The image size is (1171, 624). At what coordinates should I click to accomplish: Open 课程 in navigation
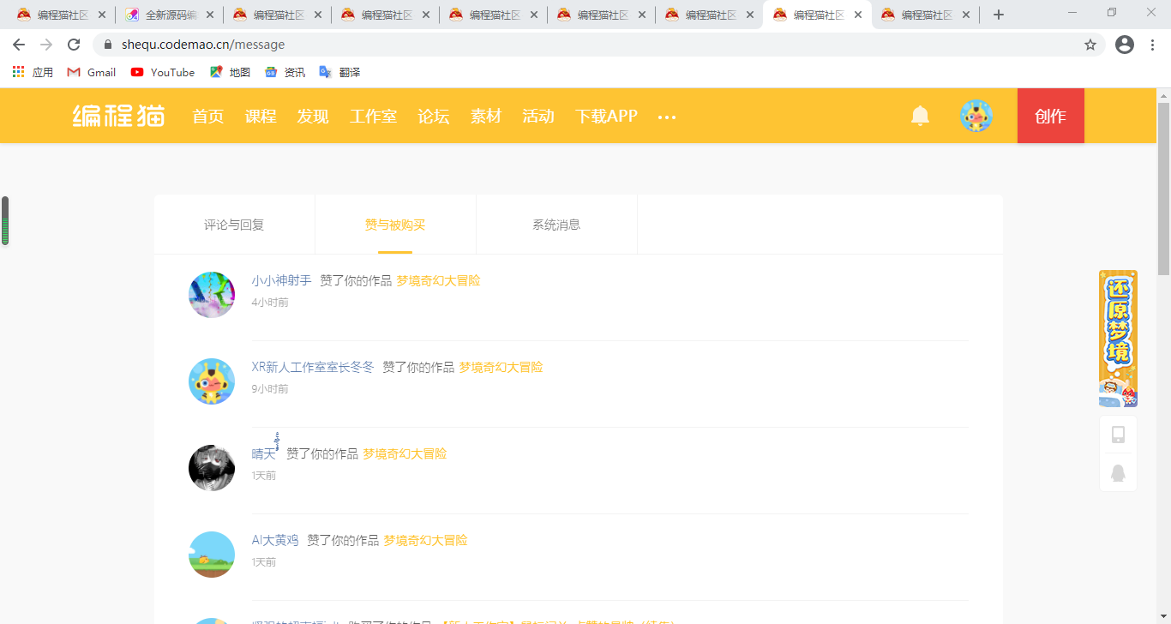coord(261,117)
